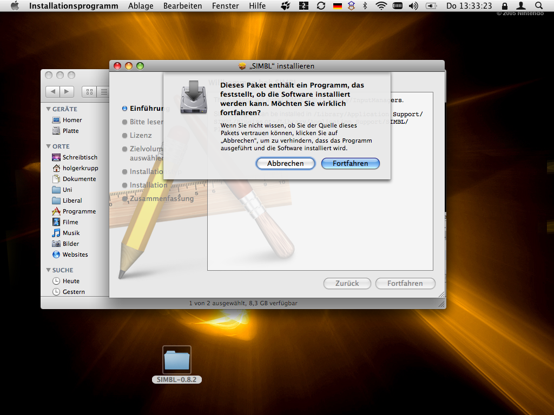Click the Zusammenfassung installer step
Image resolution: width=554 pixels, height=415 pixels.
pos(158,199)
